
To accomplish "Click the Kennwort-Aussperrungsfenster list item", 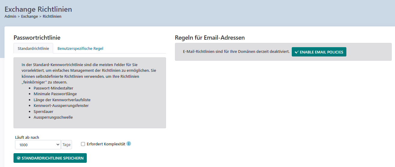I will point(61,105).
